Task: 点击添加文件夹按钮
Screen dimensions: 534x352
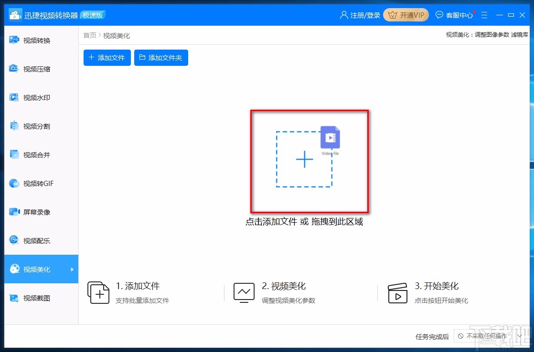Action: [x=161, y=57]
